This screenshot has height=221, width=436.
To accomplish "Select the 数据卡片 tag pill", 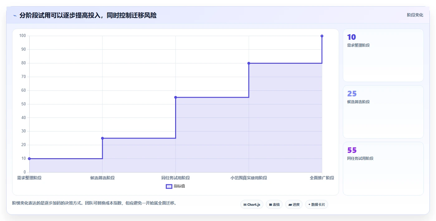I will (317, 205).
